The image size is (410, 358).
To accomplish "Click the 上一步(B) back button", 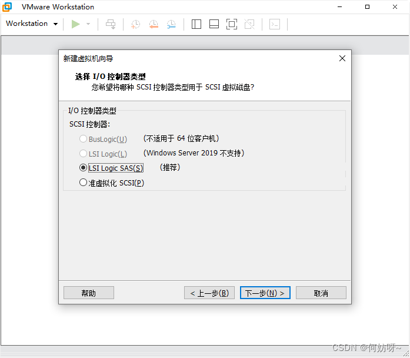I will [x=209, y=293].
